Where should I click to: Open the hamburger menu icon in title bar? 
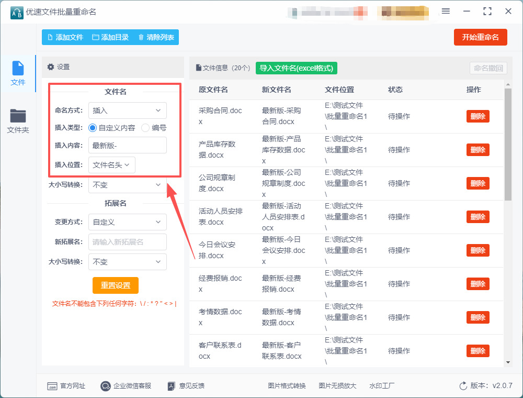pyautogui.click(x=446, y=11)
